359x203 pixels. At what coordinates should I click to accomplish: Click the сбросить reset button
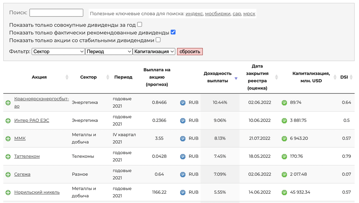(190, 51)
